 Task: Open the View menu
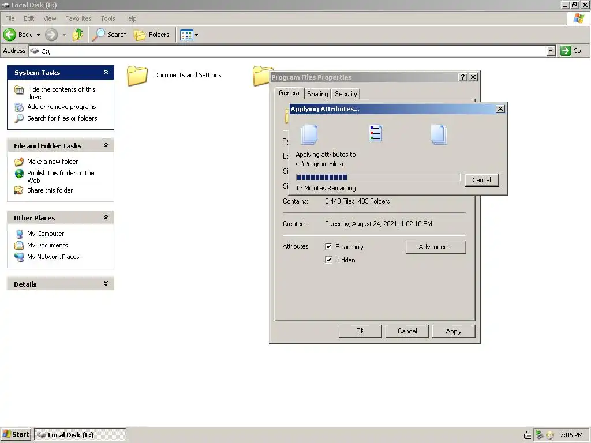[50, 18]
